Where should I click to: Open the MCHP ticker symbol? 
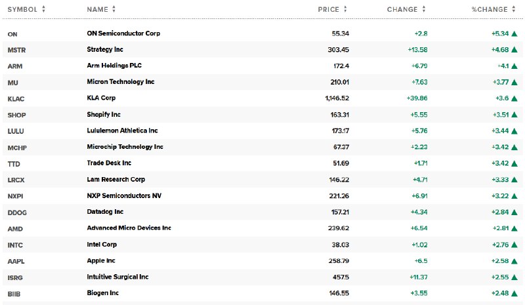(x=17, y=148)
